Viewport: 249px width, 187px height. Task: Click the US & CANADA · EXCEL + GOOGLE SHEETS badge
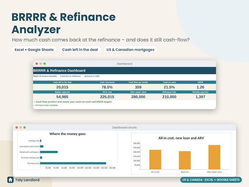(x=211, y=180)
